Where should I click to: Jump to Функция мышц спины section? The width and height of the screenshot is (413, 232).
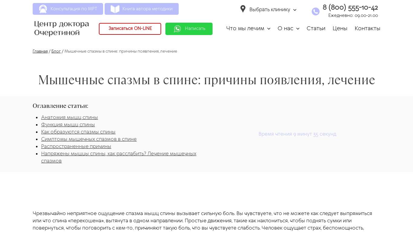[68, 125]
